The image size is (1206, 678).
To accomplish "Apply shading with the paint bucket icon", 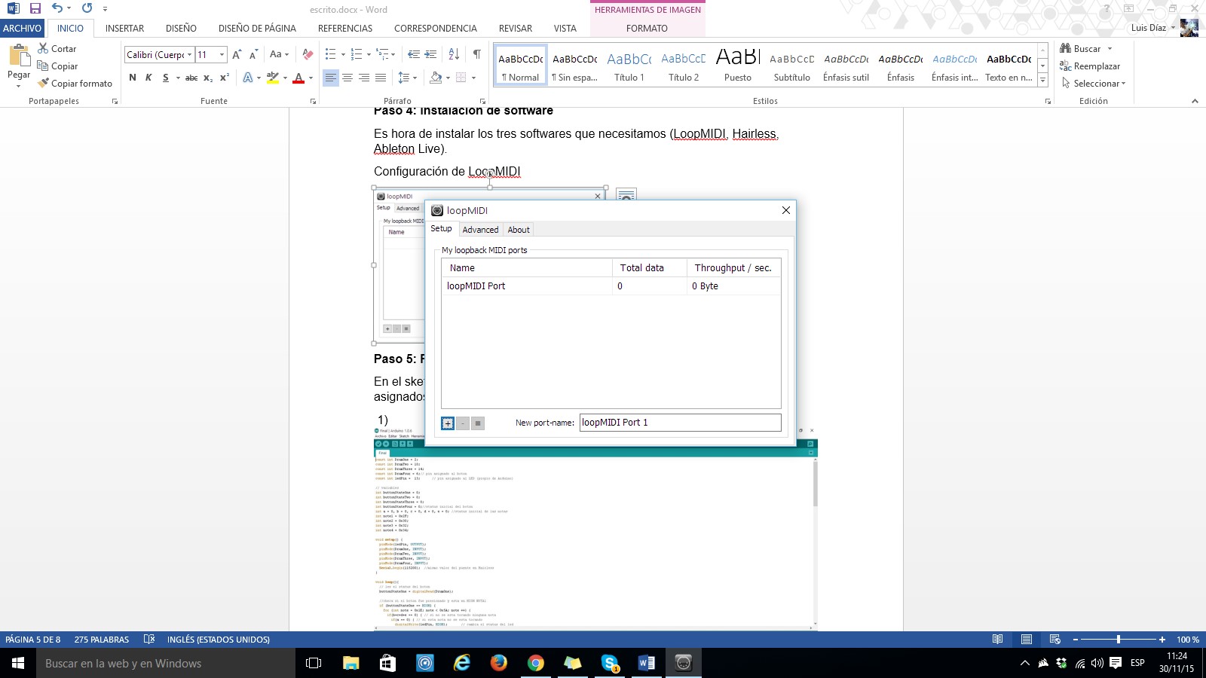I will click(x=436, y=78).
